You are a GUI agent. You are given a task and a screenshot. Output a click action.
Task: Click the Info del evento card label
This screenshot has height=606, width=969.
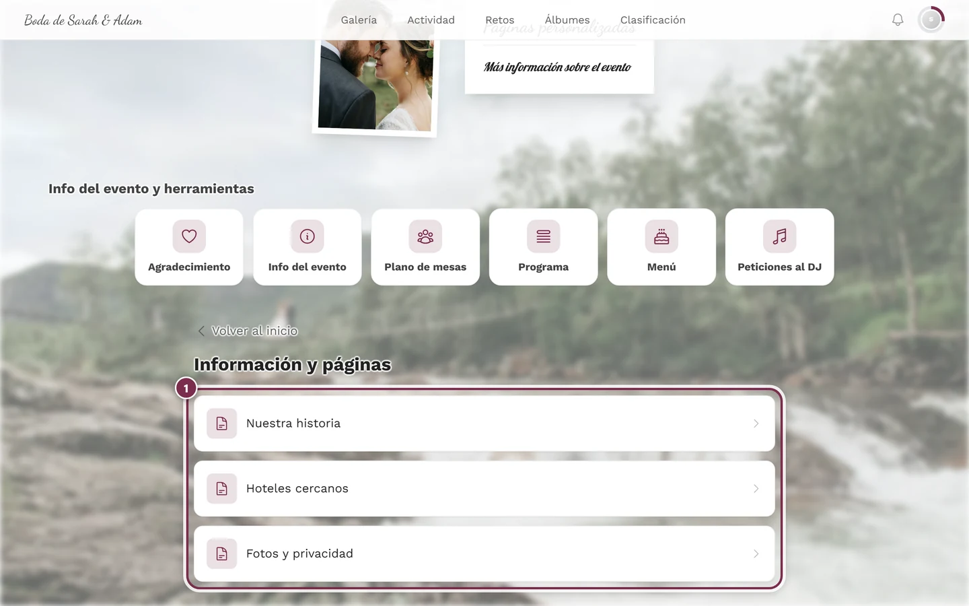pyautogui.click(x=308, y=267)
